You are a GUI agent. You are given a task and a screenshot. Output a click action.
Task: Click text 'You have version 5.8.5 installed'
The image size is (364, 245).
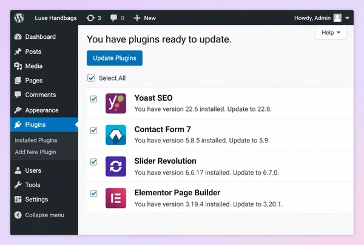coord(180,140)
